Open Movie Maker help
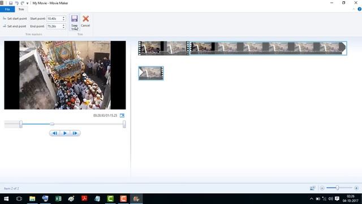Viewport: 362px width, 204px height. point(360,9)
